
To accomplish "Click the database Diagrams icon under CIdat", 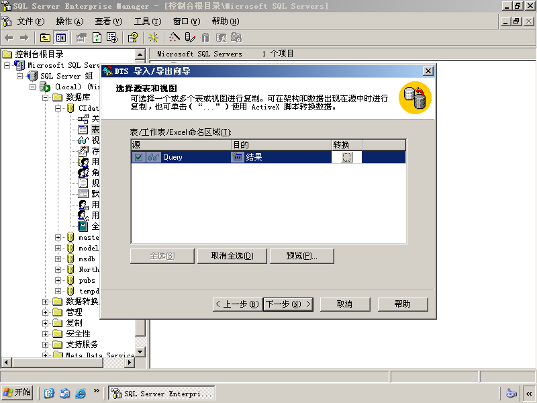I will click(83, 119).
